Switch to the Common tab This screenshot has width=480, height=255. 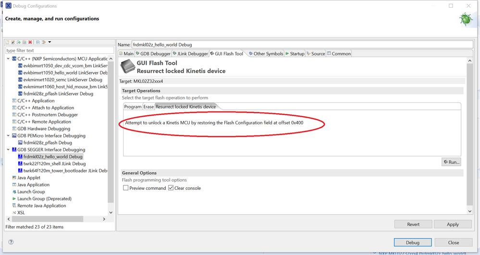tap(339, 54)
